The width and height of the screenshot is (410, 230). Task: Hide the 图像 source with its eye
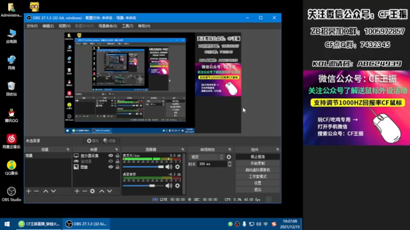(x=111, y=167)
